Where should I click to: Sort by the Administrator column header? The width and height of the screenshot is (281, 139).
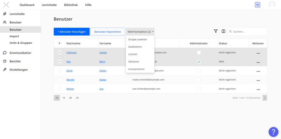click(199, 43)
